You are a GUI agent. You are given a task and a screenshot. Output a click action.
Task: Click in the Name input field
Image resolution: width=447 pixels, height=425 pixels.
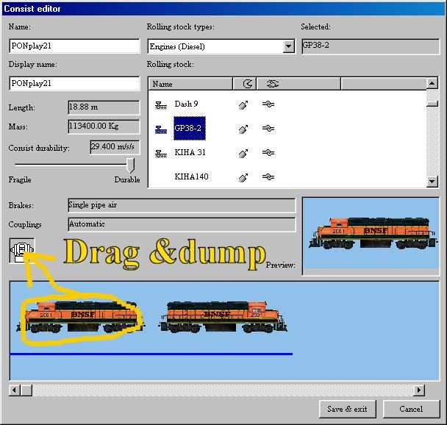point(74,46)
